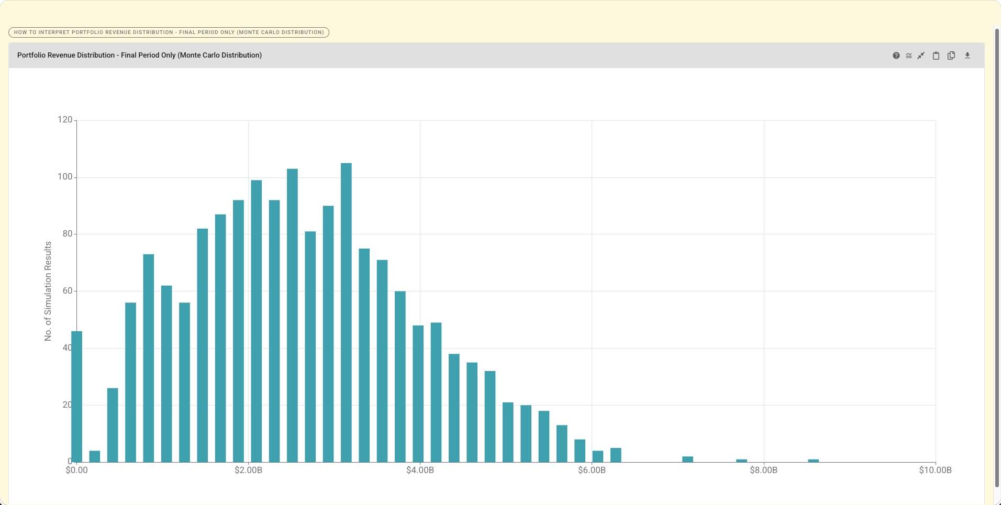Click the $10.00B axis label
The width and height of the screenshot is (1001, 505).
tap(935, 470)
